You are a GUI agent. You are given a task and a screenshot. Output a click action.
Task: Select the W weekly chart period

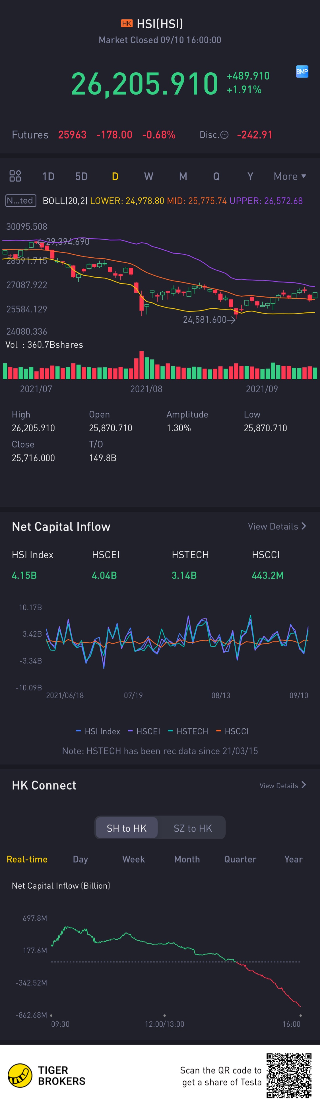tap(148, 176)
